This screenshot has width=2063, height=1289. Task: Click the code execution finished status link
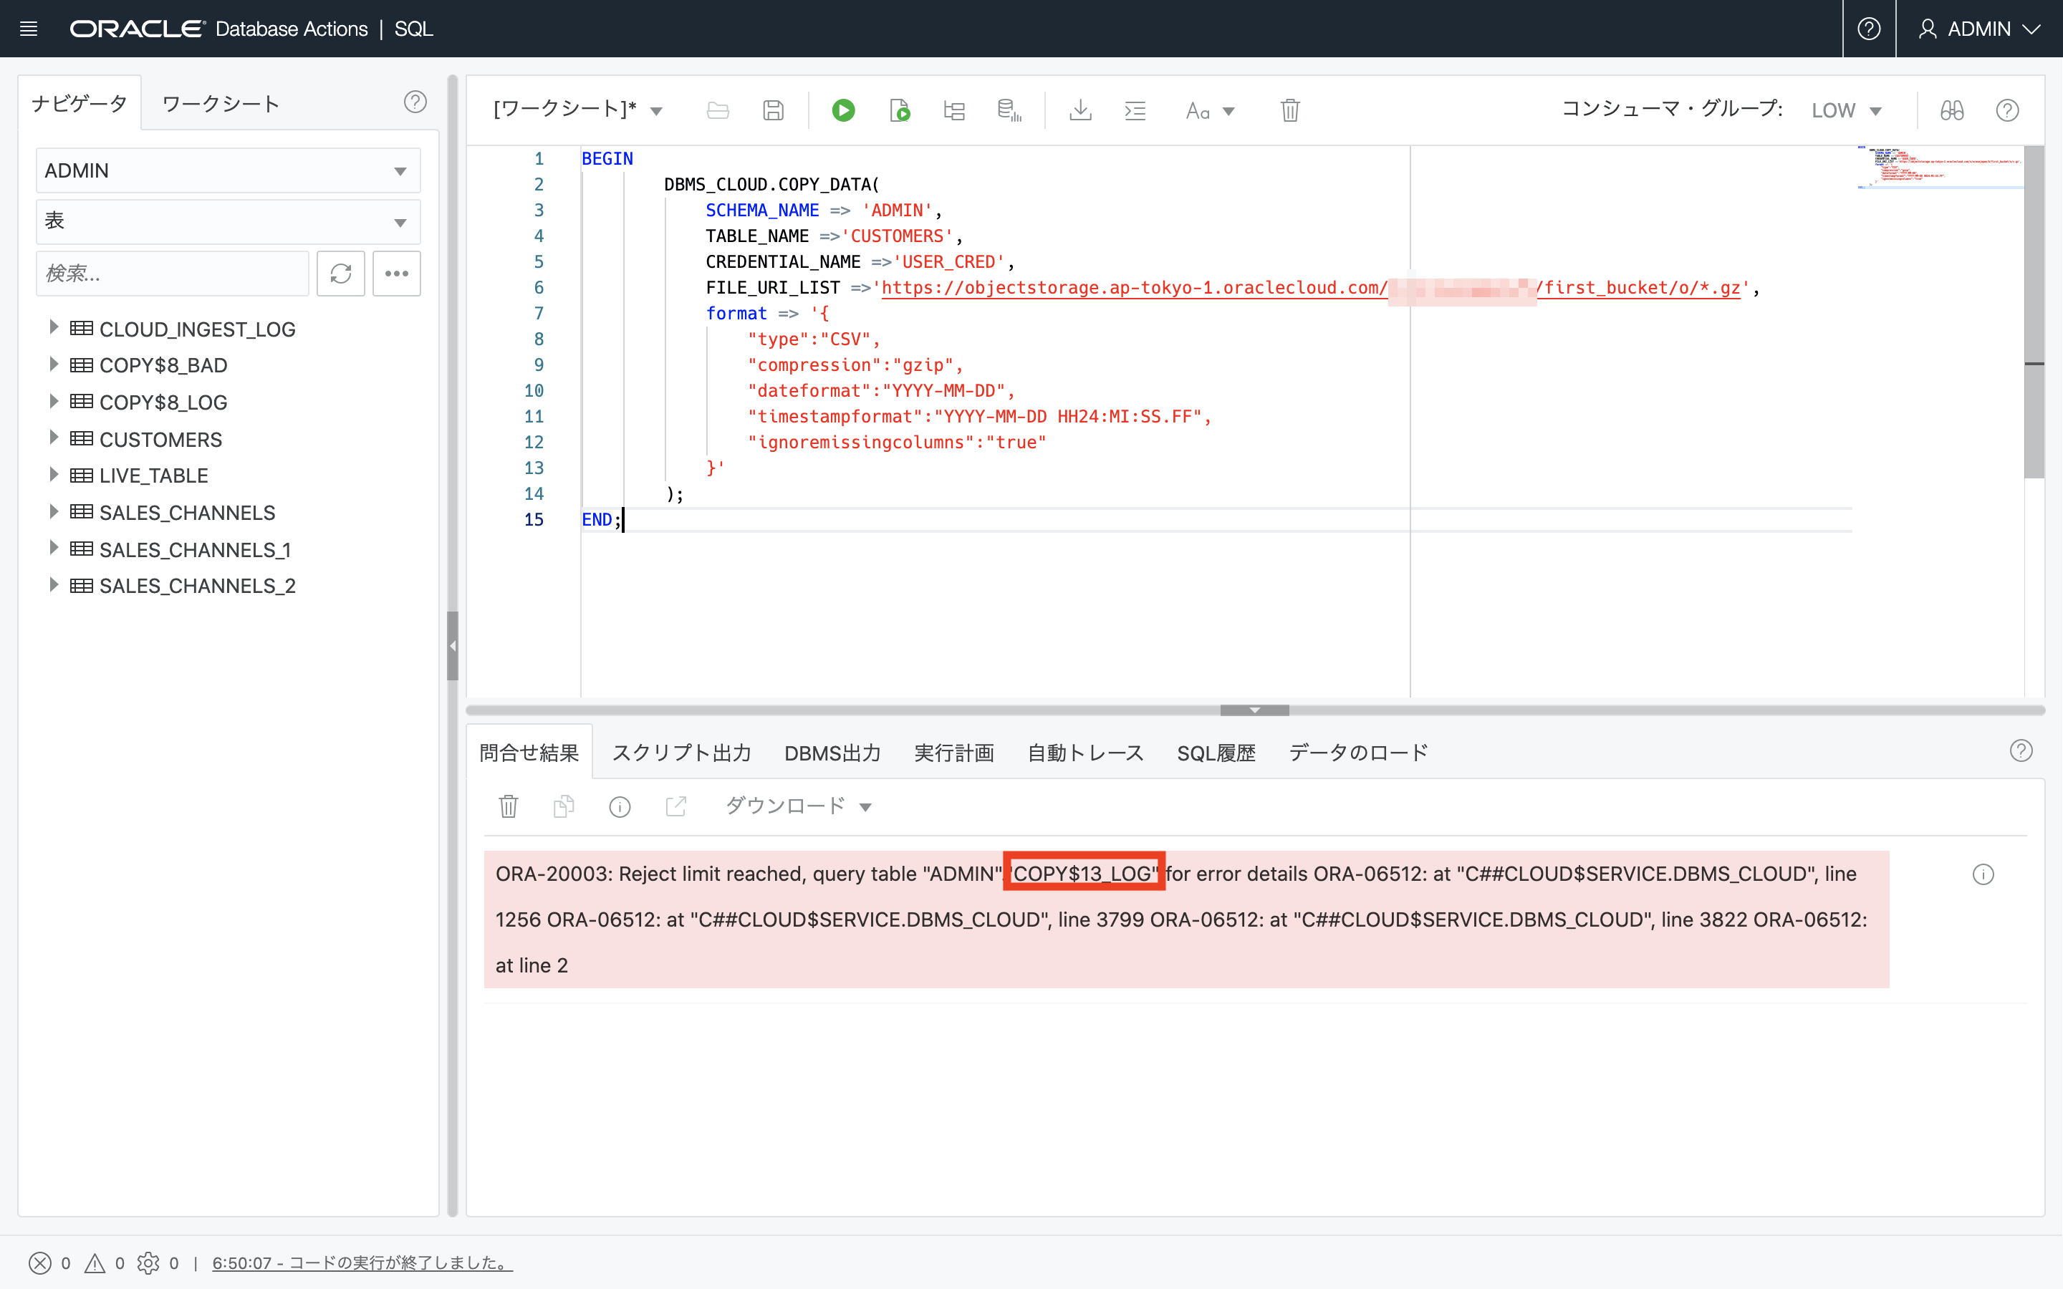(362, 1263)
